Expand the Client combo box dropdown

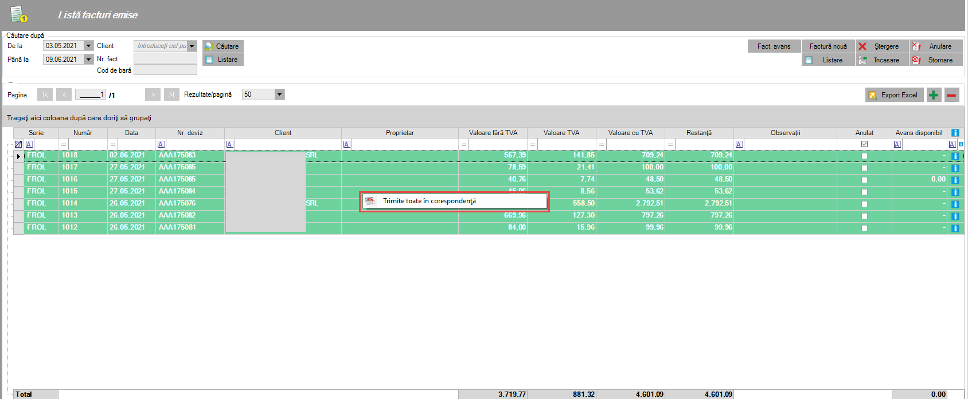click(192, 46)
